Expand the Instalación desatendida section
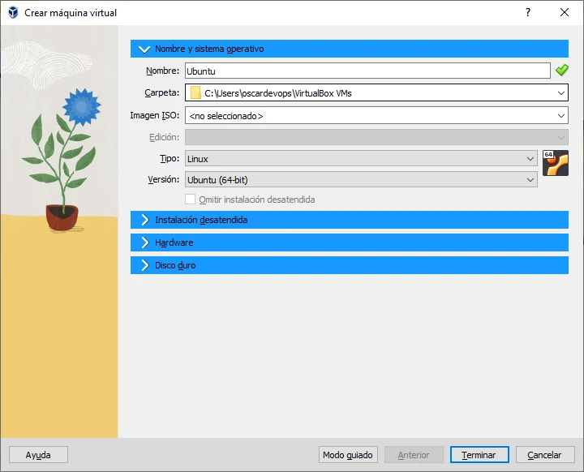 pyautogui.click(x=350, y=220)
